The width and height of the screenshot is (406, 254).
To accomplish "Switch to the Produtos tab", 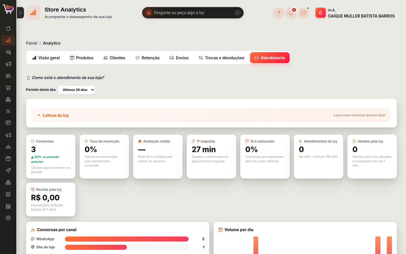I will point(81,58).
